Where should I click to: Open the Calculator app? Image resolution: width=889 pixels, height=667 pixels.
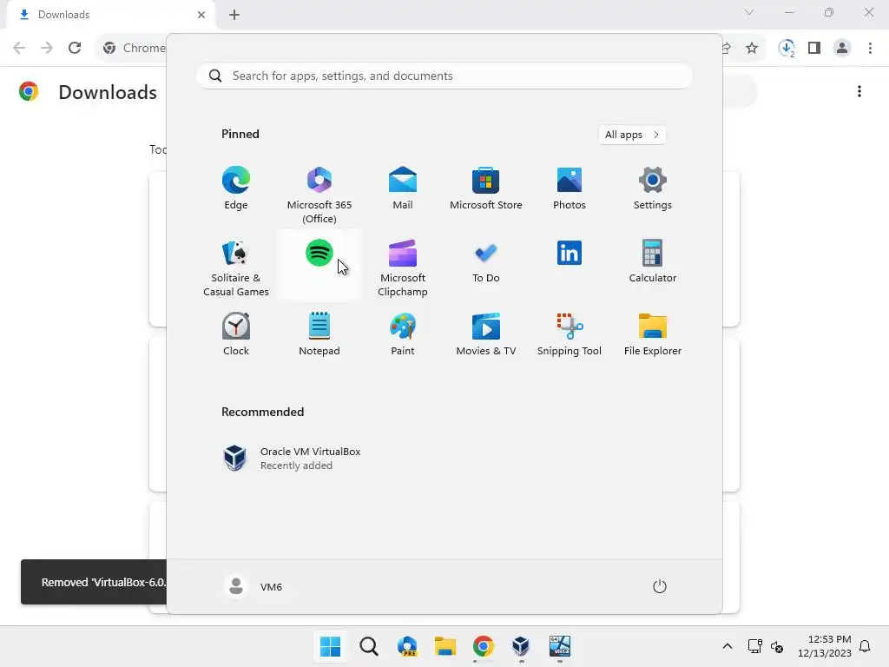(653, 262)
